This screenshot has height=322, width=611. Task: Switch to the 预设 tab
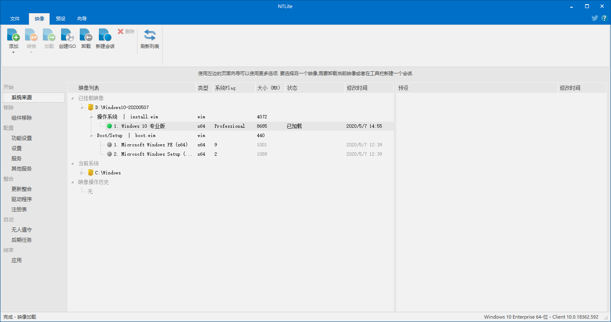coord(61,19)
